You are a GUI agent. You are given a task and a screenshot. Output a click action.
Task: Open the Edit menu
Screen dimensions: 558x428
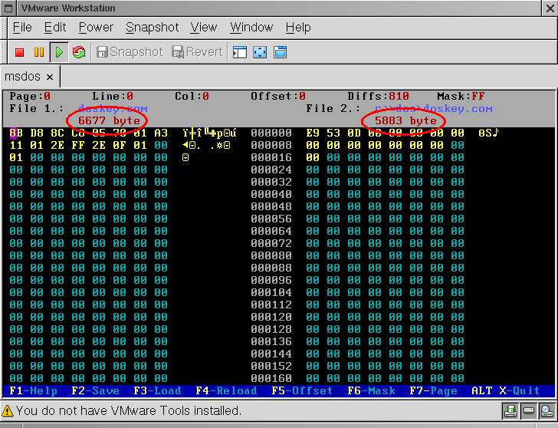tap(55, 27)
